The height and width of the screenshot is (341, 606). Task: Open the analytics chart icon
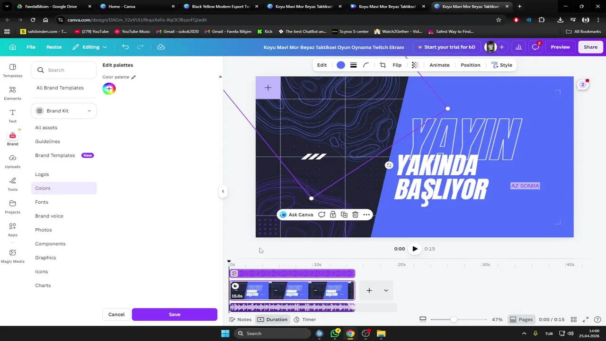click(x=518, y=47)
